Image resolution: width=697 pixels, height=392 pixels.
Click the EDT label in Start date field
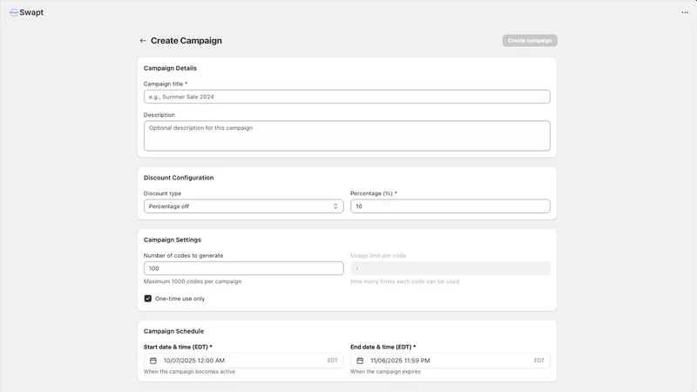[x=333, y=361]
